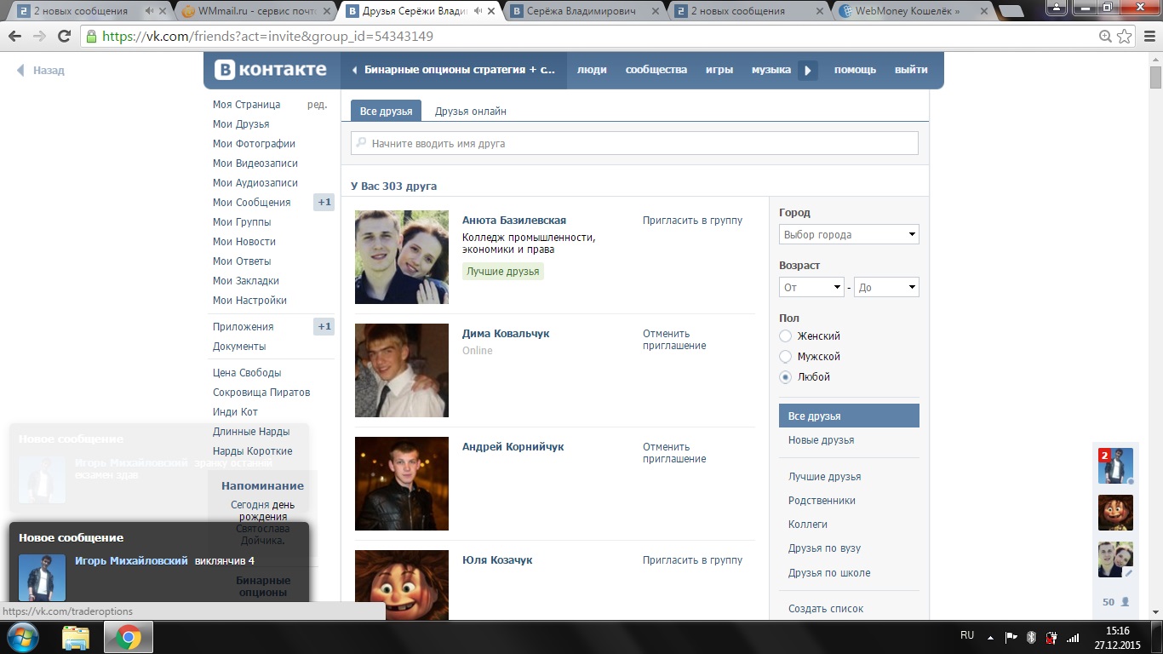This screenshot has width=1163, height=654.
Task: Click the Bluetooth tray icon
Action: coord(1031,637)
